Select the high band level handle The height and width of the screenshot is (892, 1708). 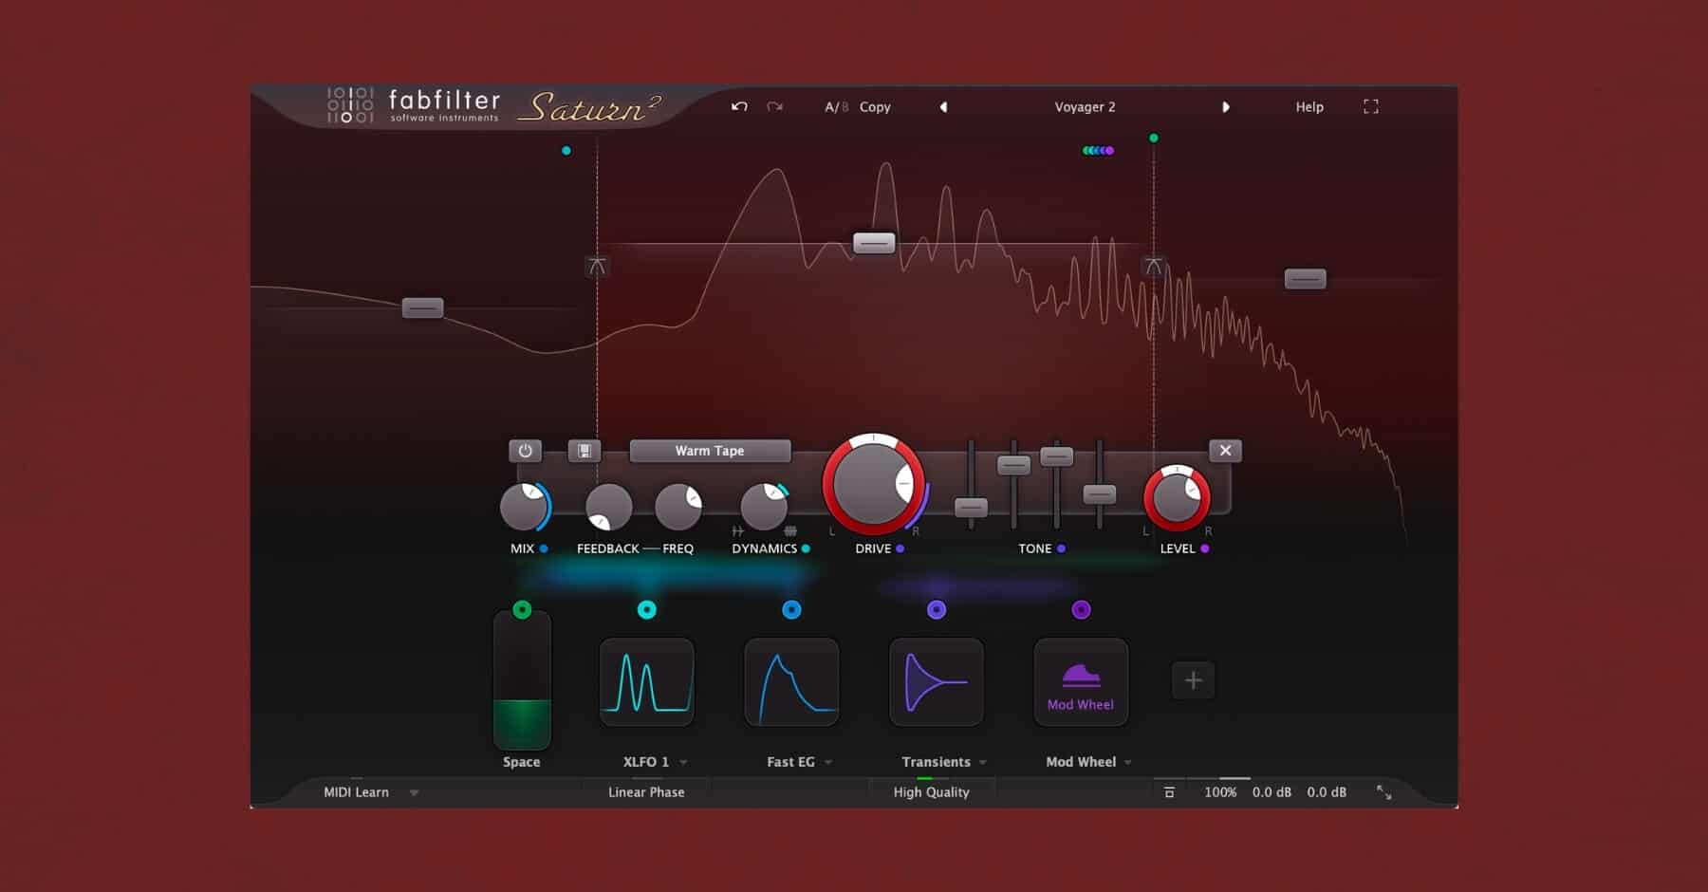tap(1305, 279)
